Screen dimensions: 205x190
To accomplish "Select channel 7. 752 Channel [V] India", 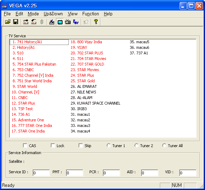I will [33, 75].
